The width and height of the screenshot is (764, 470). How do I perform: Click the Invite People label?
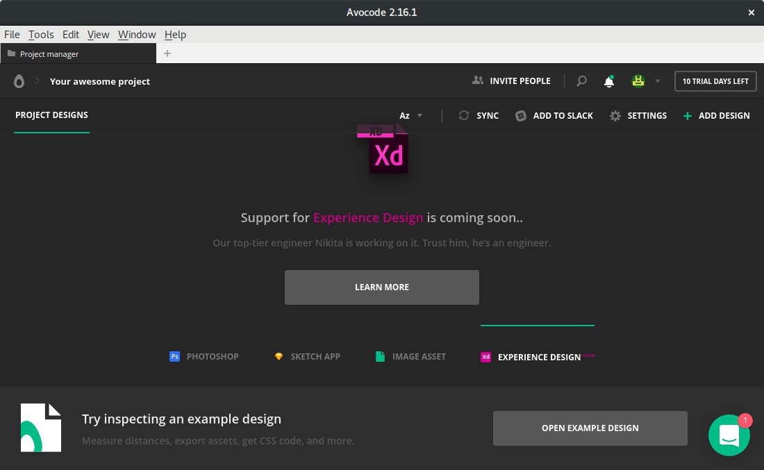[520, 81]
